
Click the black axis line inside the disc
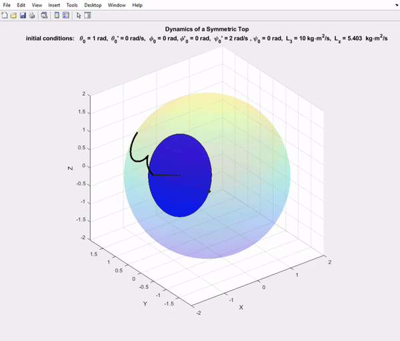pyautogui.click(x=167, y=175)
